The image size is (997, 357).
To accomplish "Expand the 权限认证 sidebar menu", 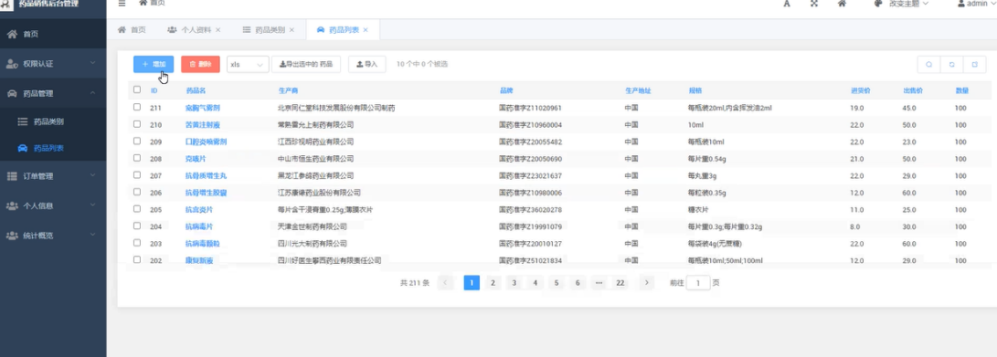I will [x=53, y=64].
